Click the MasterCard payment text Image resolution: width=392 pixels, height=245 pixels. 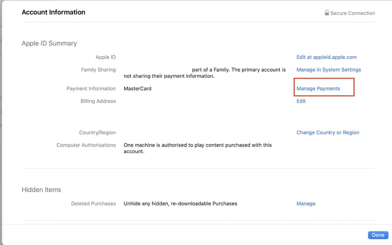tap(138, 89)
